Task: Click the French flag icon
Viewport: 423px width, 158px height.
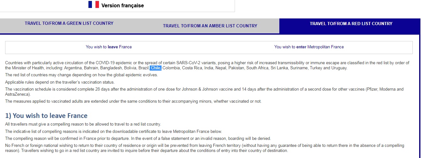Action: 94,4
